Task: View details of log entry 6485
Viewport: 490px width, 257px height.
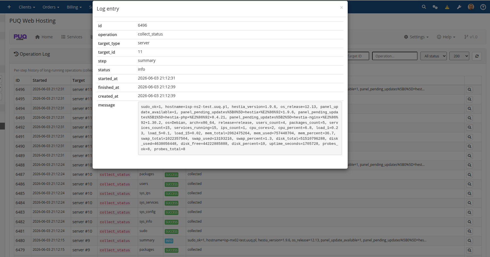Action: (x=470, y=193)
